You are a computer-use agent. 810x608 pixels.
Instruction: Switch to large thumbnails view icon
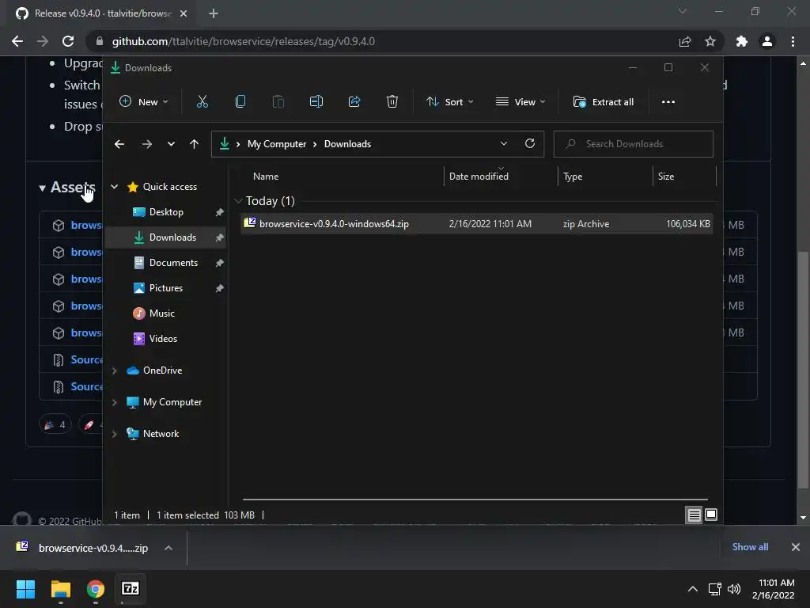711,515
